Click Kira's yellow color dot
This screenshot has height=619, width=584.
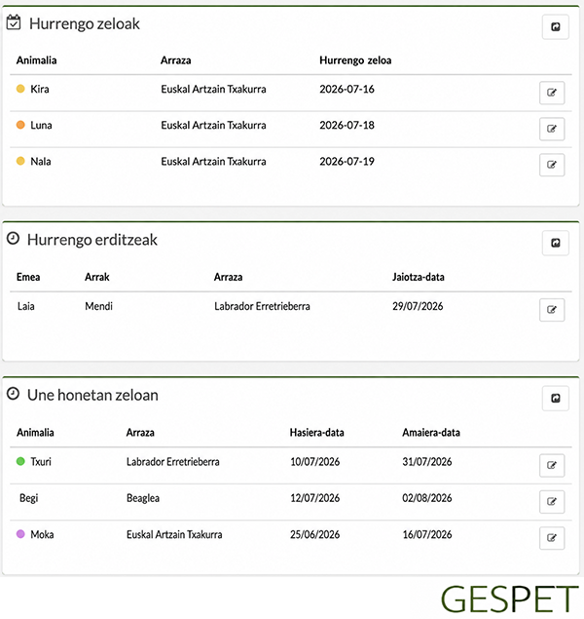(20, 89)
